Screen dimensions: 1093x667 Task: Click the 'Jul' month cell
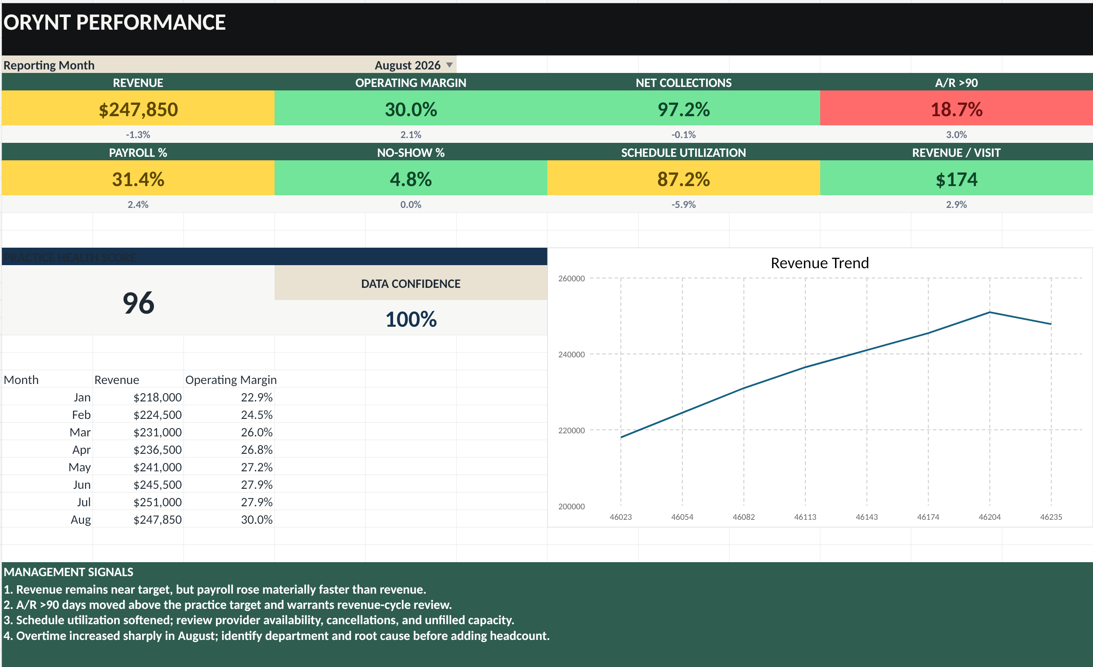coord(47,502)
